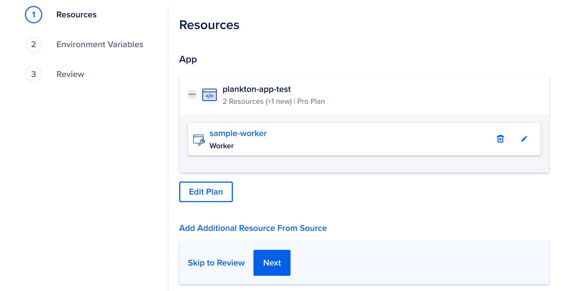
Task: Click the plankton-app-test app code icon
Action: [210, 95]
